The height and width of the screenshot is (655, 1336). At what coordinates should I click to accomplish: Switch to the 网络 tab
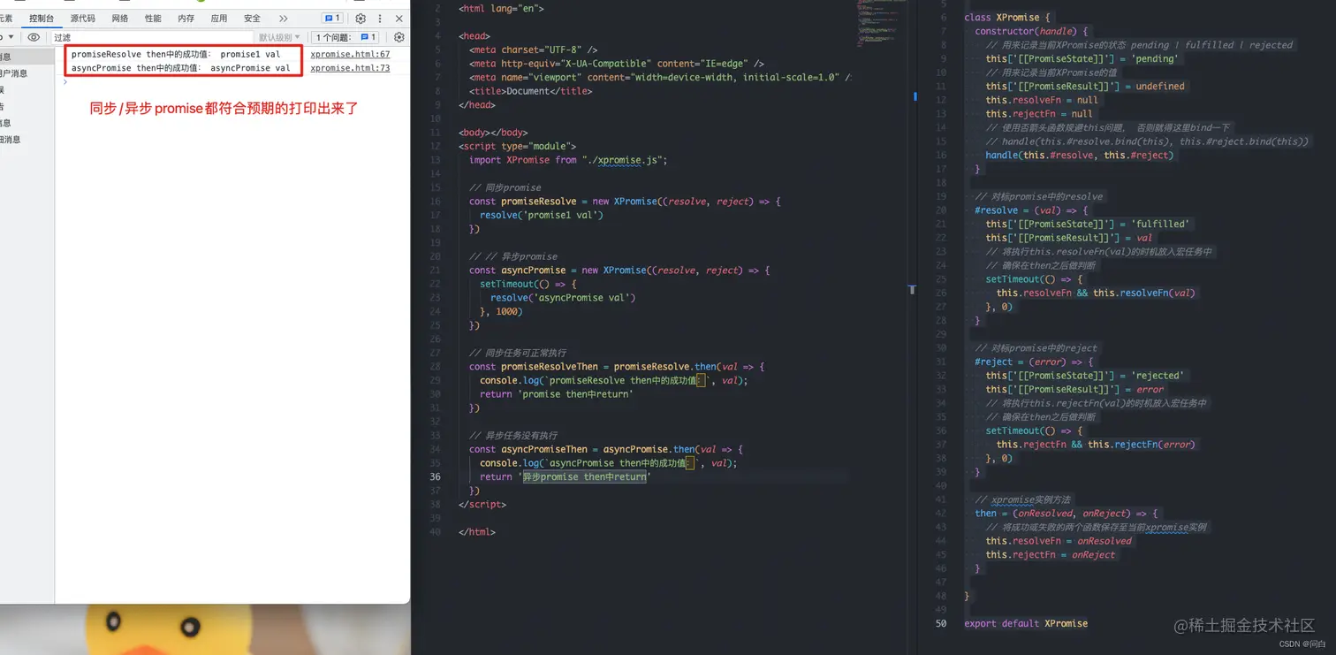point(120,19)
